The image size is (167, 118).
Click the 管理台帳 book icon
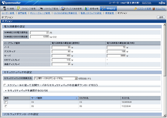pyautogui.click(x=87, y=9)
